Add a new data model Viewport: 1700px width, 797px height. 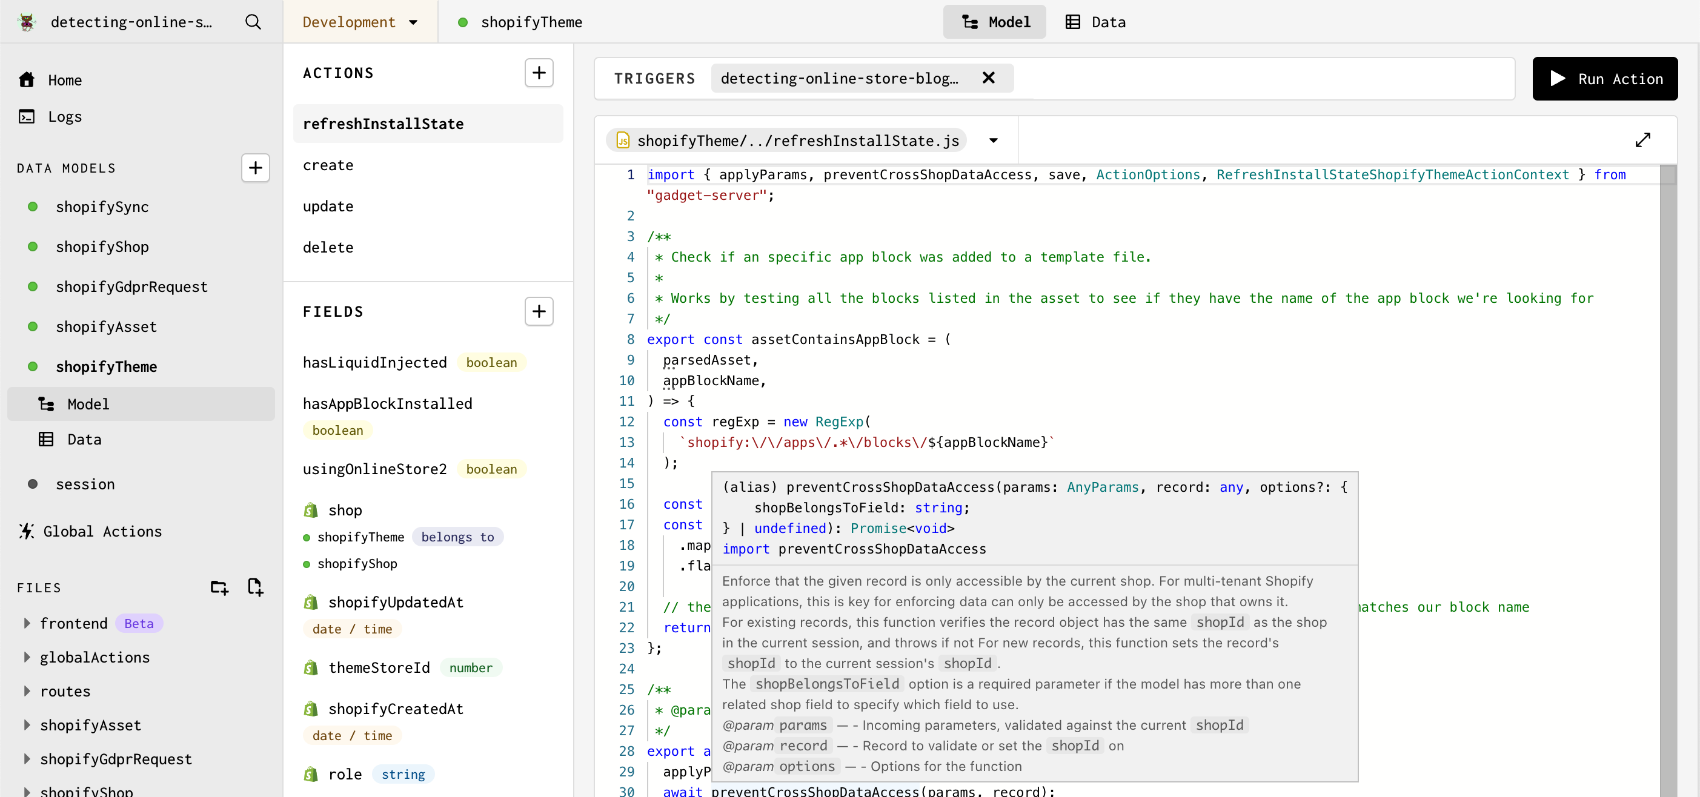256,168
